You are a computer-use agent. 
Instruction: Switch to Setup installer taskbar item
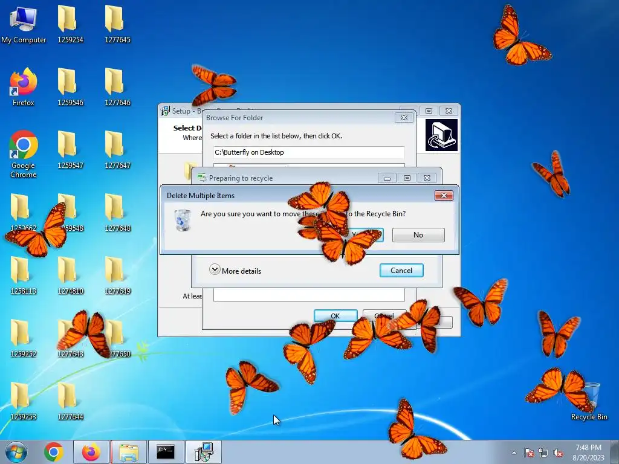pyautogui.click(x=204, y=452)
